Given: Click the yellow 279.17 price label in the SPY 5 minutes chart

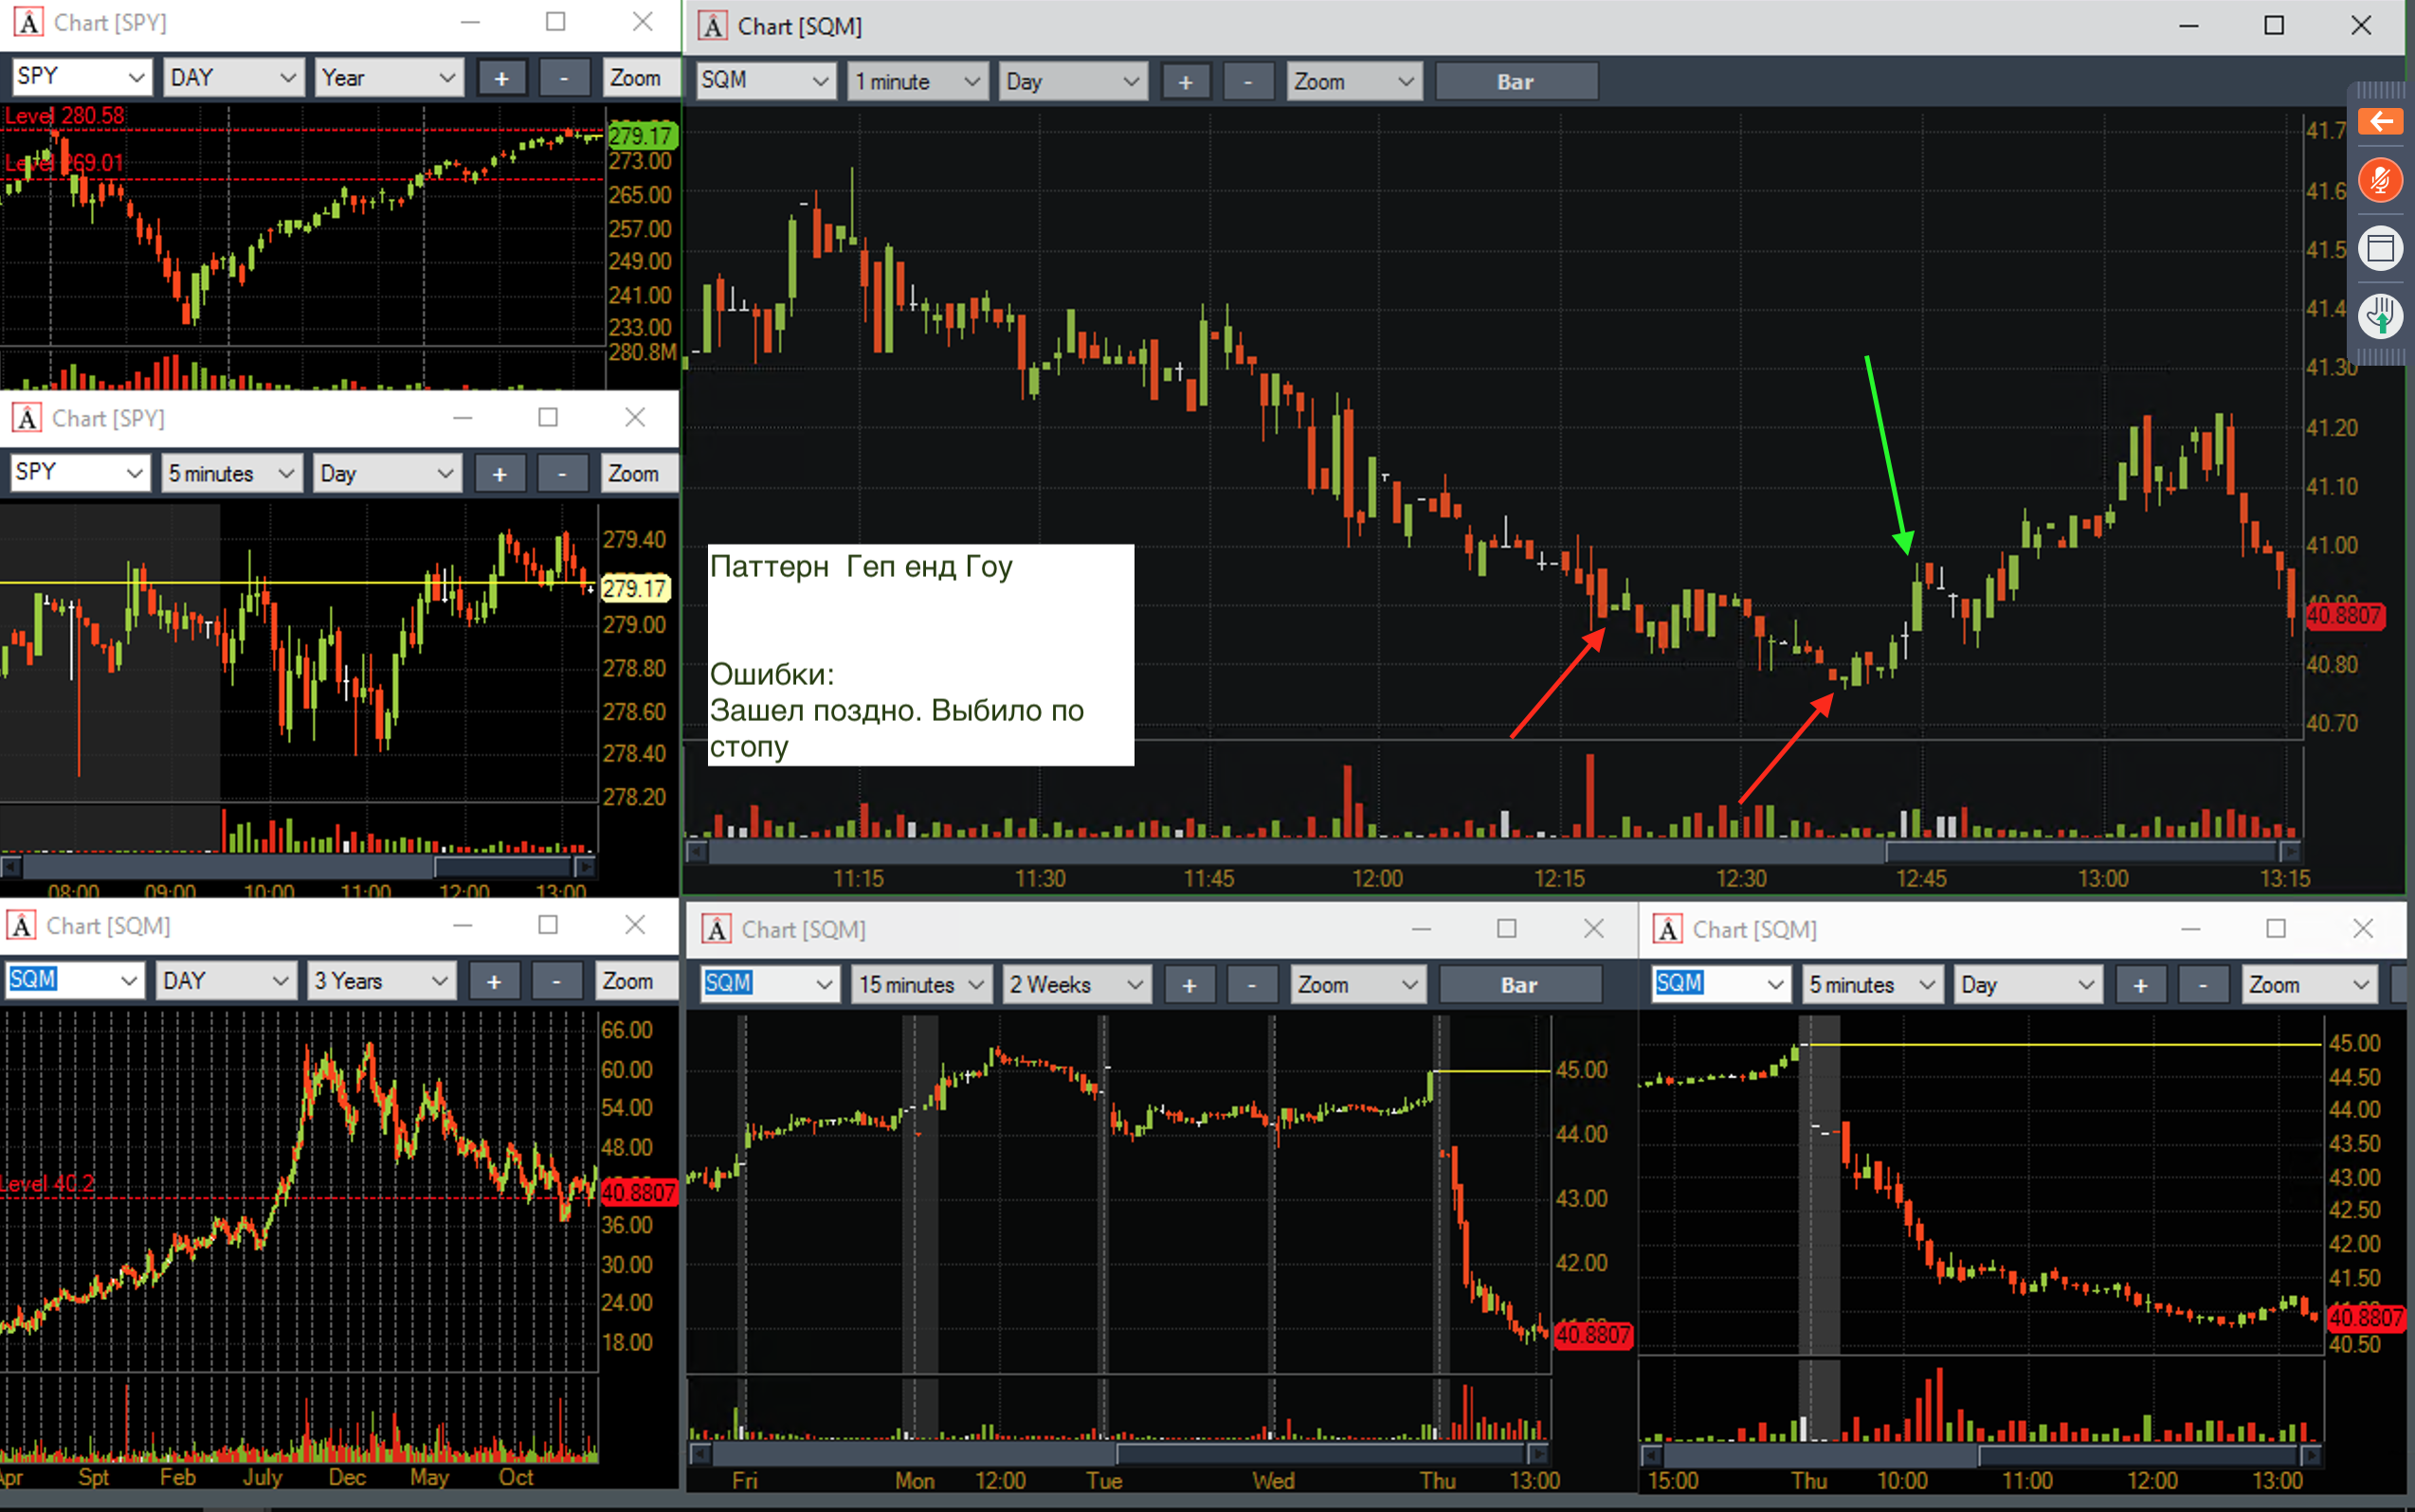Looking at the screenshot, I should [636, 588].
